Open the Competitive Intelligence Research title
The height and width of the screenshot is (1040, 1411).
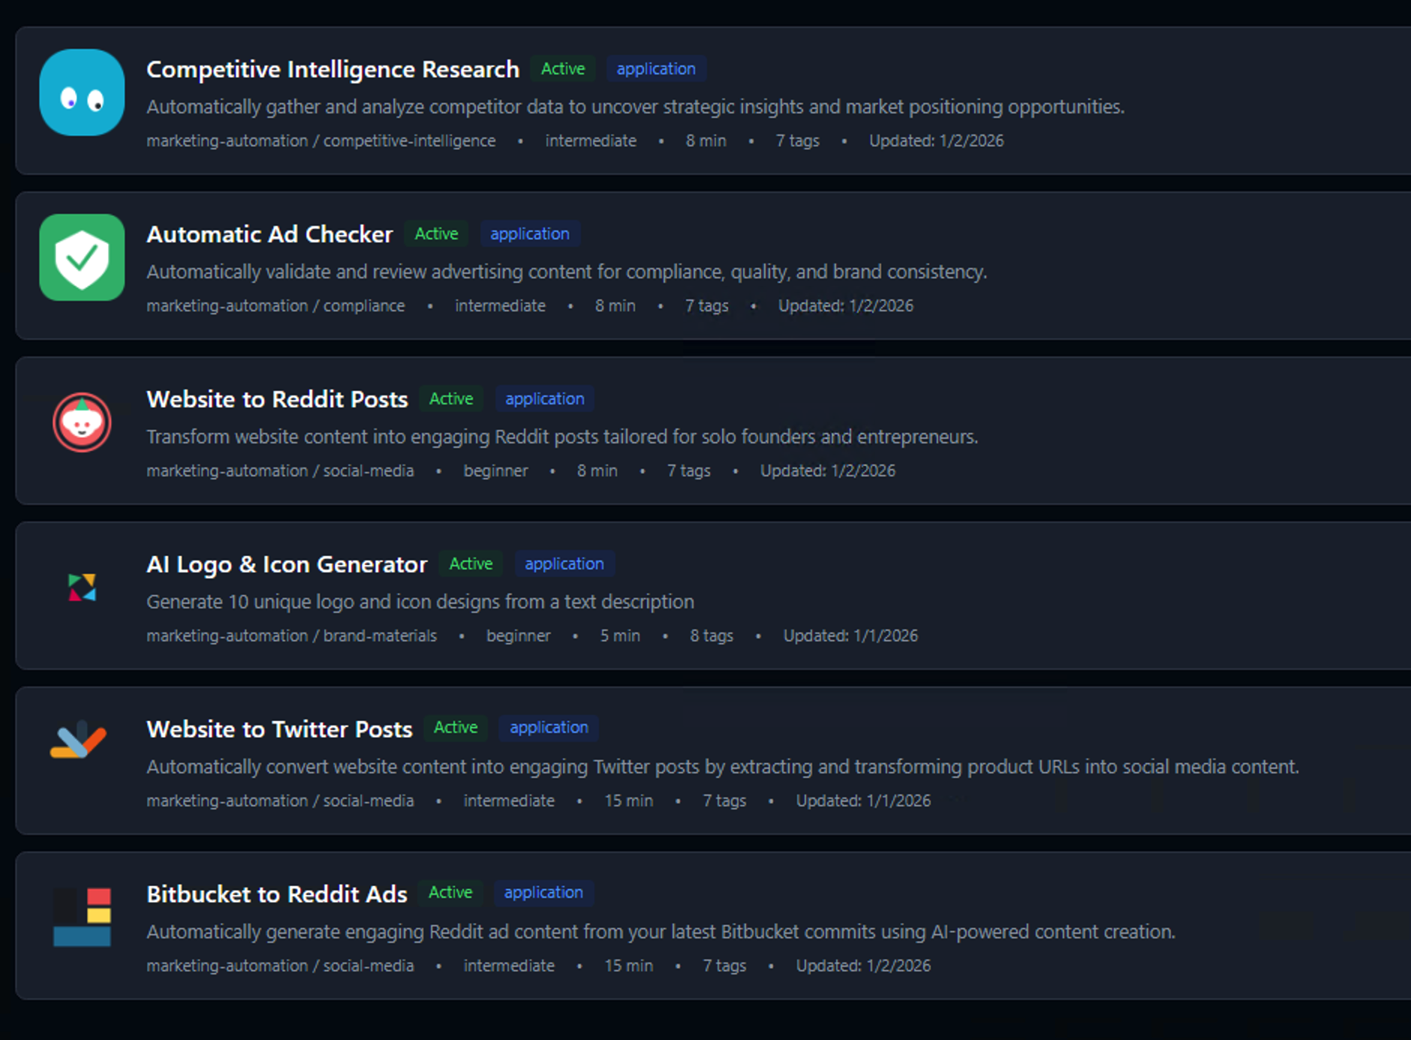(x=332, y=69)
